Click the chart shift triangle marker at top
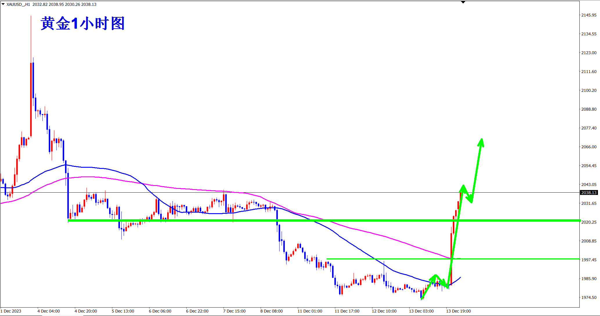 coord(463,2)
